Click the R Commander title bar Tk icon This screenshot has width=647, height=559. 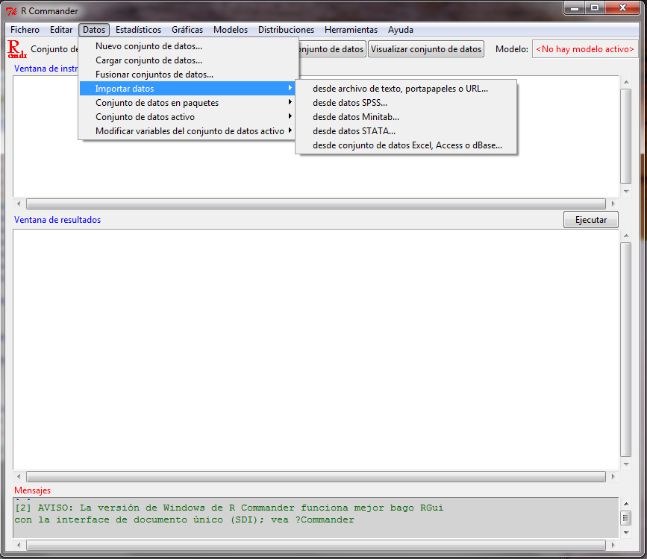[x=11, y=11]
